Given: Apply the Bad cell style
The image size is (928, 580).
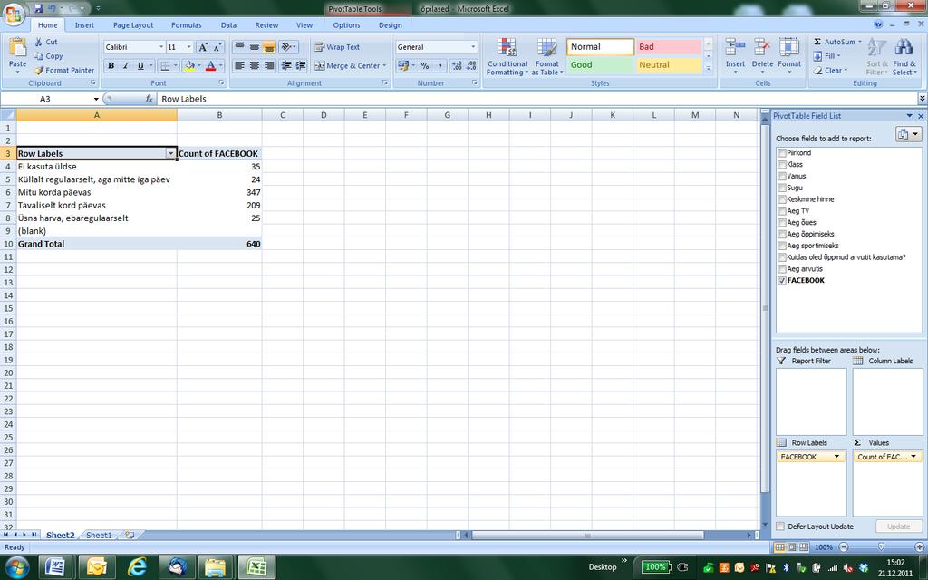Looking at the screenshot, I should [669, 47].
